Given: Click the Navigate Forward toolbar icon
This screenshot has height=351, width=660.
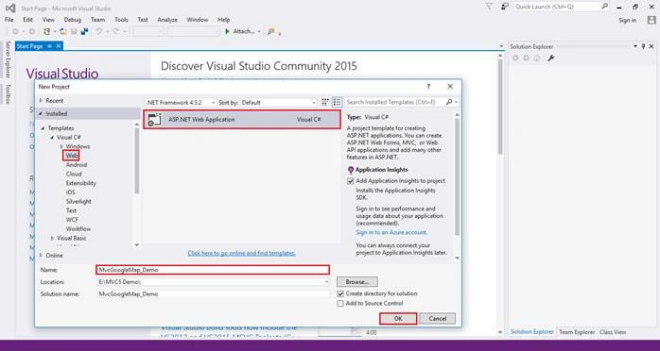Looking at the screenshot, I should (x=31, y=31).
